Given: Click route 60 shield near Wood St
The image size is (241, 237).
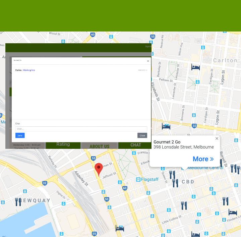Looking at the screenshot, I should coord(93,35).
